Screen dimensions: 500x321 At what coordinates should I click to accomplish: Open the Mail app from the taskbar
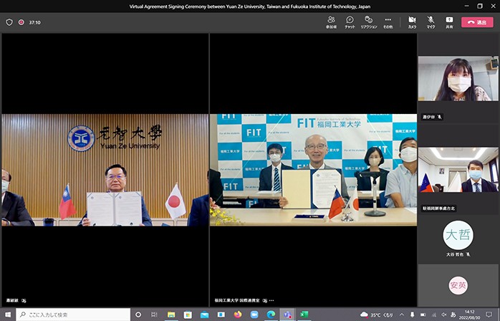(x=204, y=315)
